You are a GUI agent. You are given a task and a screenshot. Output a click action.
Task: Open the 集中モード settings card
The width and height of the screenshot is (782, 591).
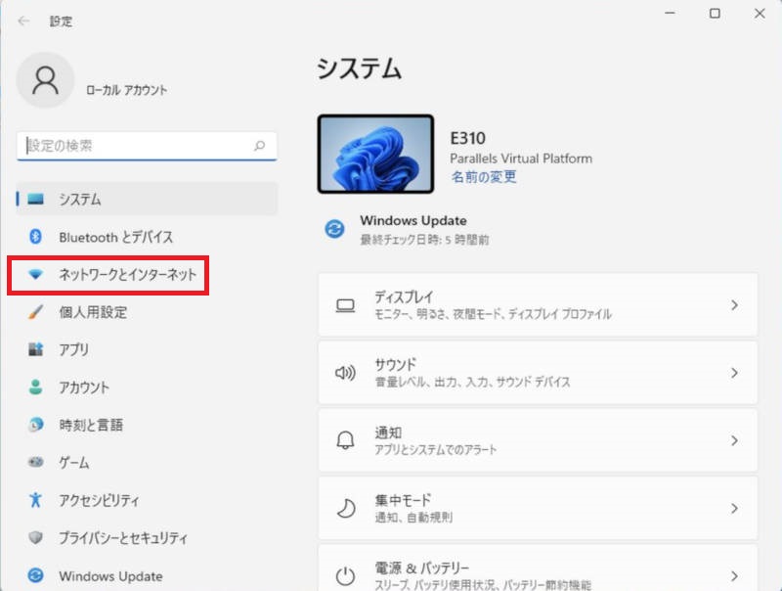click(538, 508)
